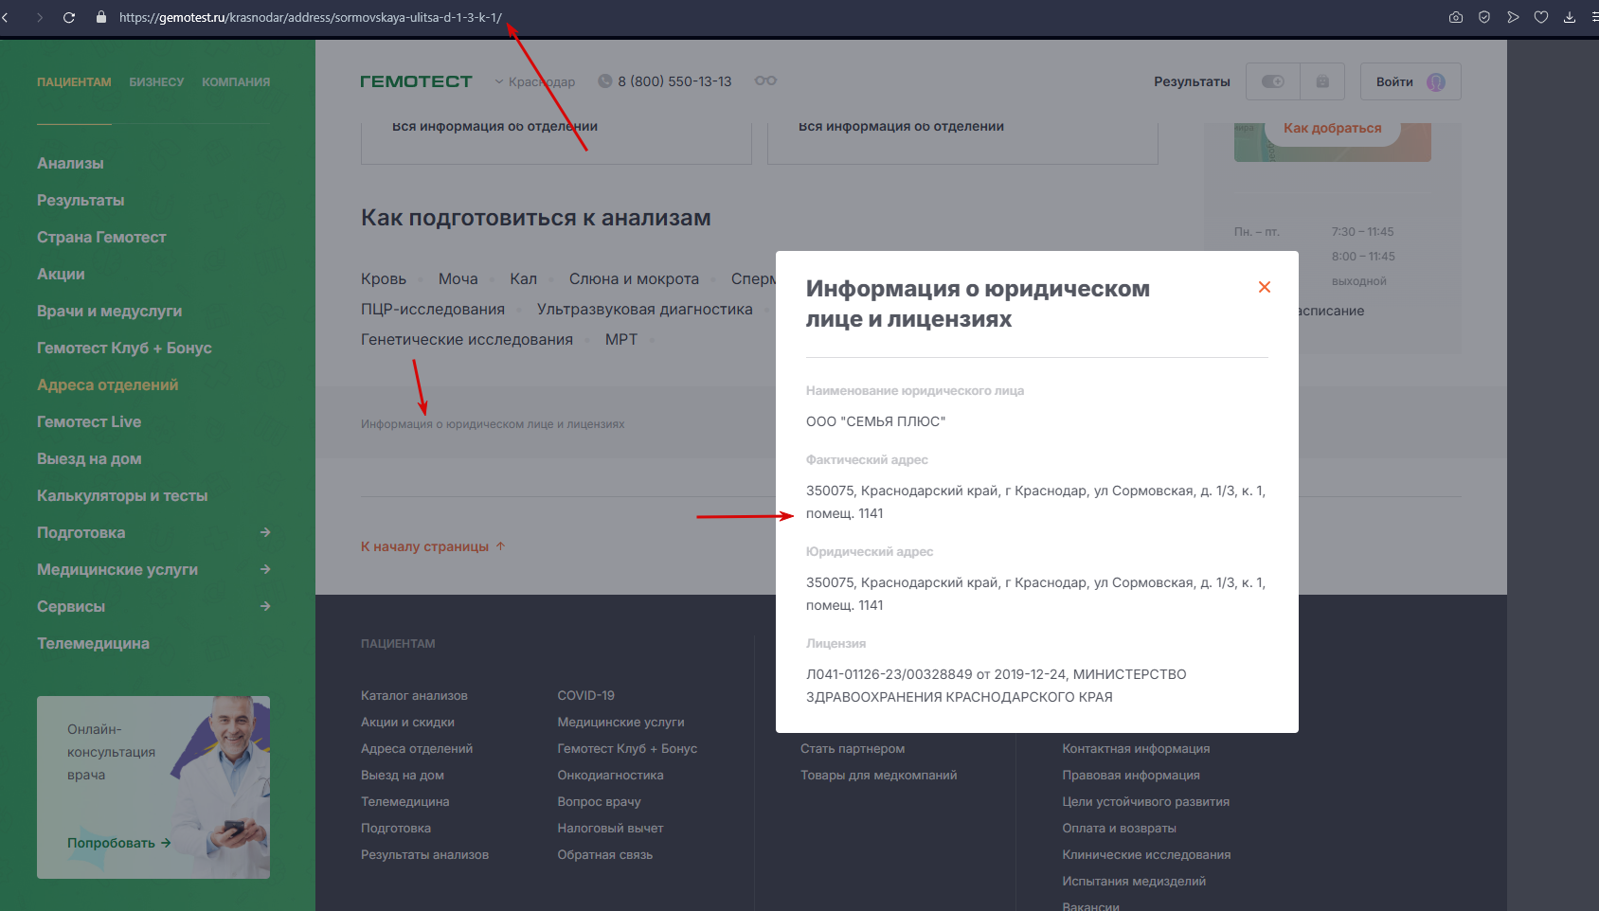Open Клинические исследования footer link
1599x911 pixels.
1146,854
